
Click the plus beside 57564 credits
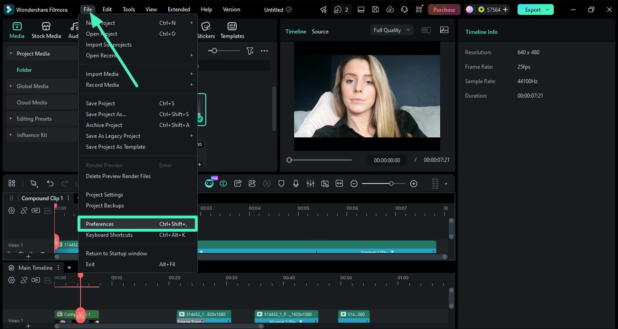505,9
